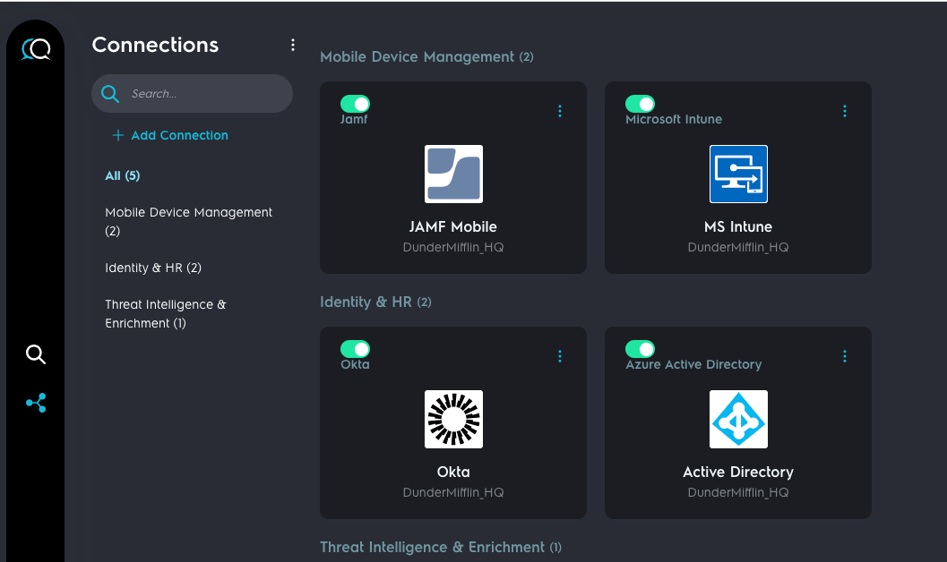The image size is (947, 562).
Task: Click the Okta card title below logo
Action: 453,472
